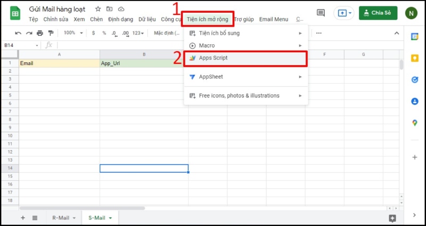Click the Chia Sẻ share button
The image size is (426, 226).
[378, 13]
